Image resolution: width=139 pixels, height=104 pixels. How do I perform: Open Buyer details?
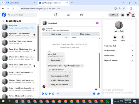coord(56,60)
